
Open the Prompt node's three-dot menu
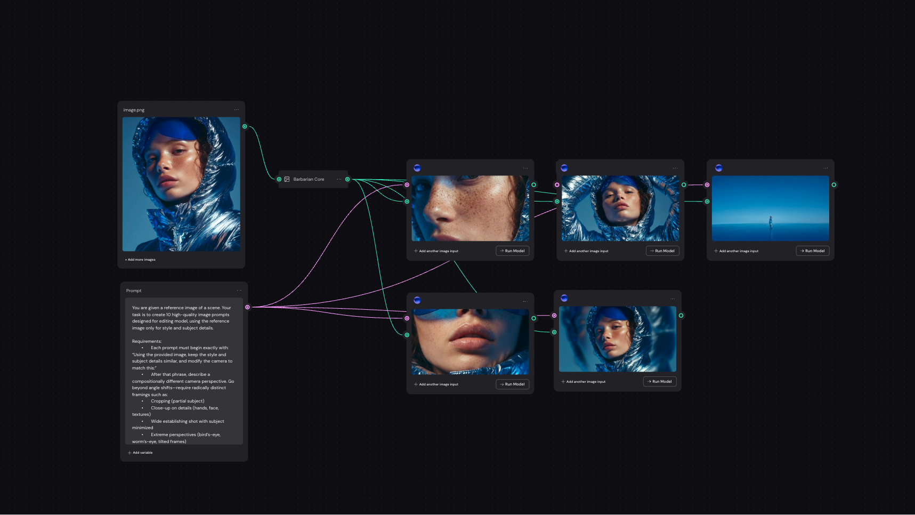tap(239, 291)
